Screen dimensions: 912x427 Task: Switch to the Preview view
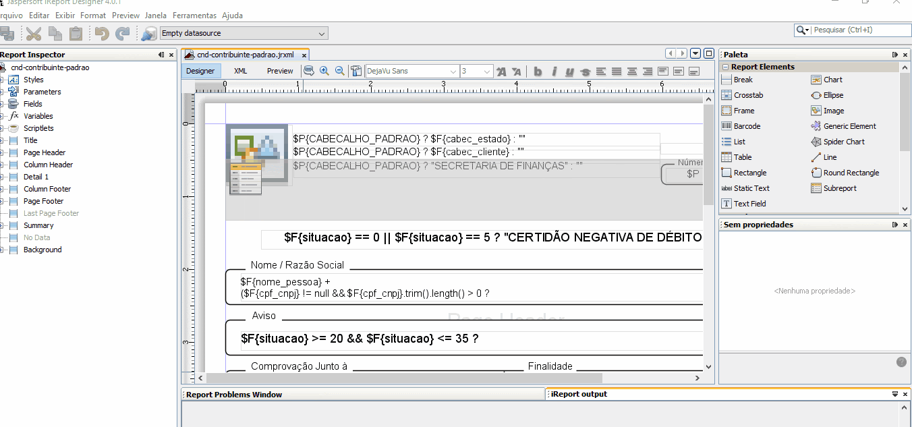pyautogui.click(x=280, y=71)
